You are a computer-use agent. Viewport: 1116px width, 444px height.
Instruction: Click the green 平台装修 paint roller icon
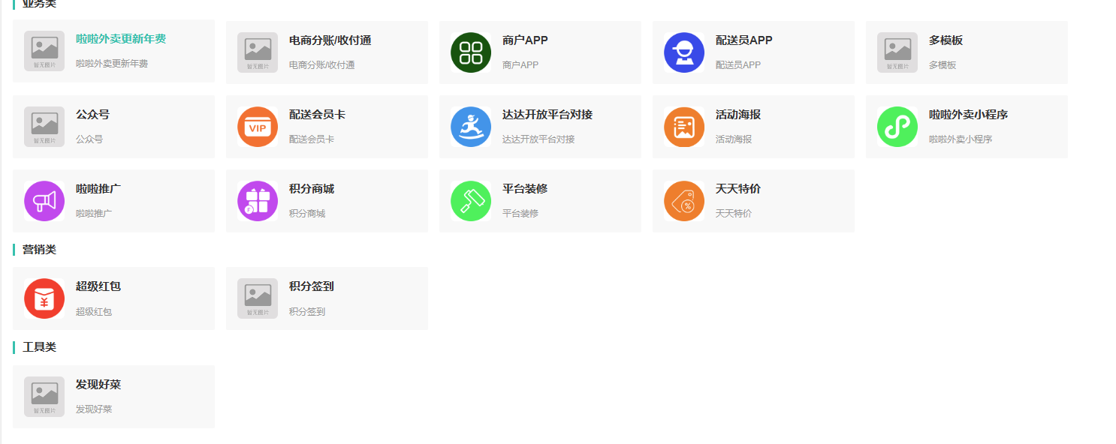click(471, 201)
